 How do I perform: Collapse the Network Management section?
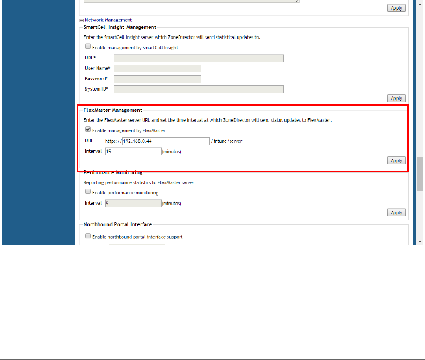(82, 20)
